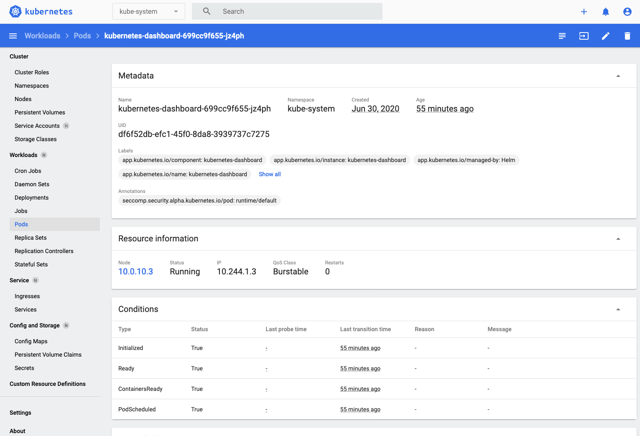Click the instance kubernetes-dashboard label chip
The width and height of the screenshot is (640, 436).
coord(340,160)
